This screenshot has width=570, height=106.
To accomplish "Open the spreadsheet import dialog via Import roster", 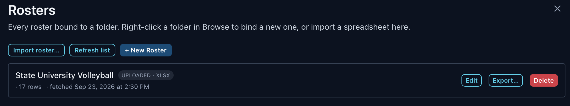I will point(36,50).
